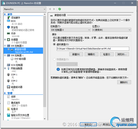Screen dimensions: 138x129
Task: Click the 检查(I) button
Action: click(107, 54)
